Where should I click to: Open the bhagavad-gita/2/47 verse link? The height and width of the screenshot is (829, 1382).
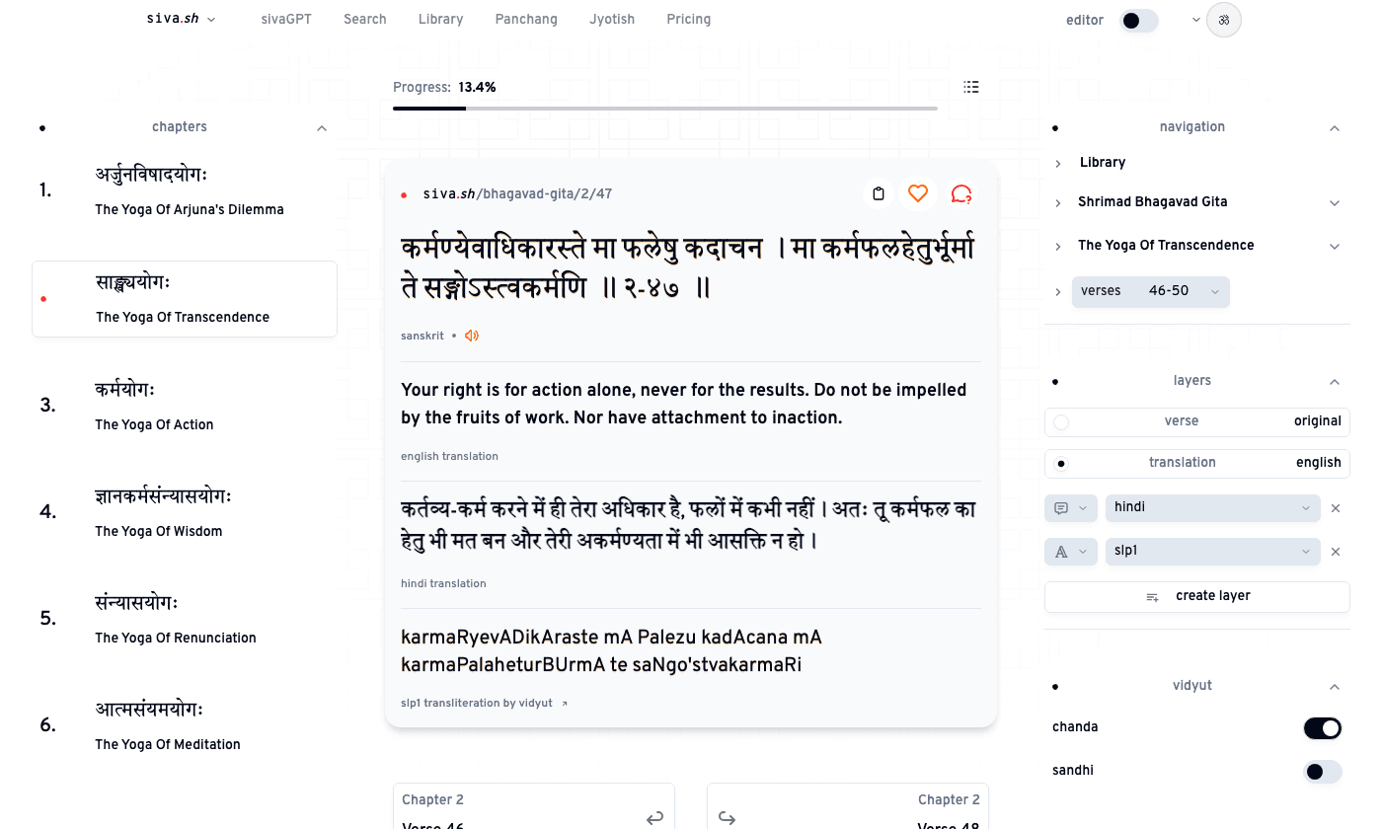517,193
